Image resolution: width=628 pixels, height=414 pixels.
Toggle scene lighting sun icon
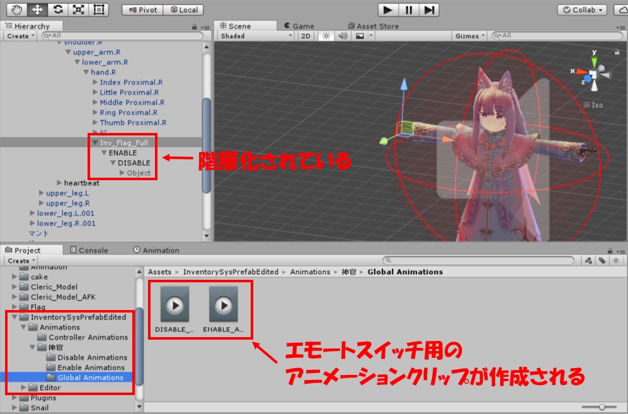pos(326,36)
